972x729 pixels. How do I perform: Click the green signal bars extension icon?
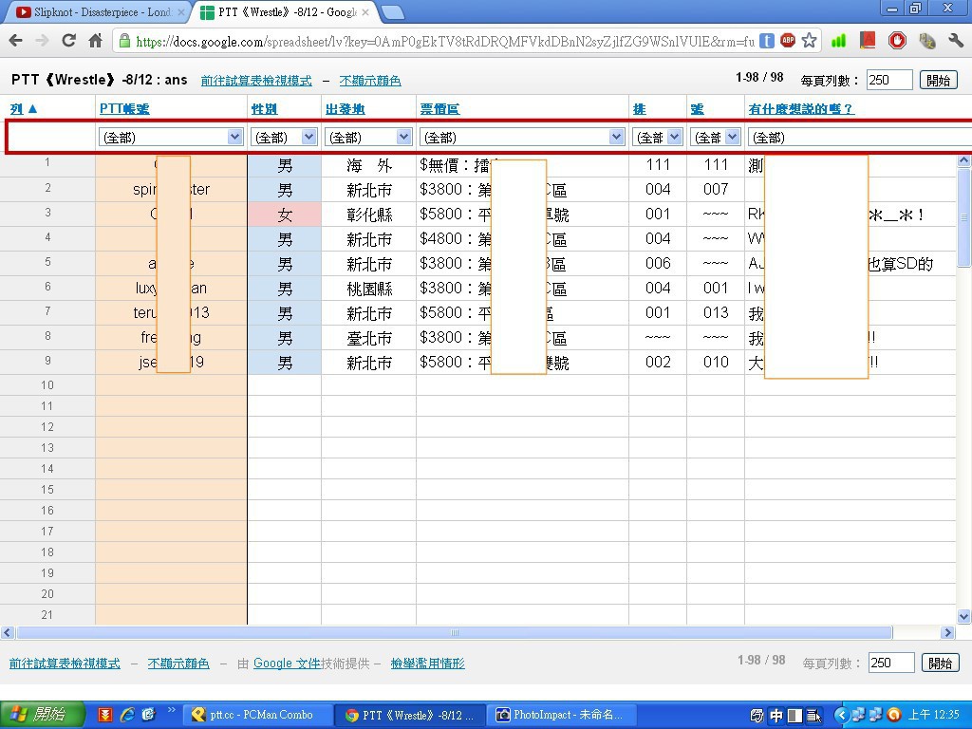(x=838, y=41)
